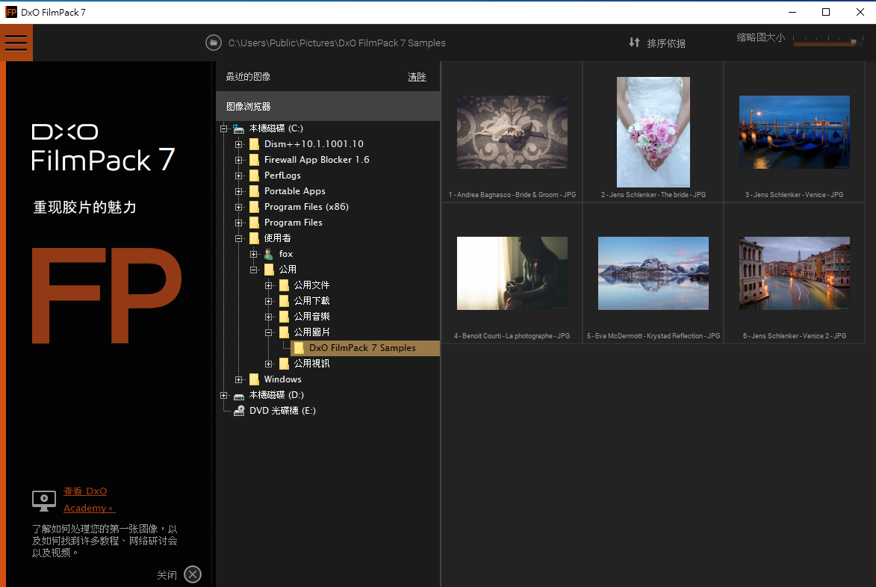Click the '4 - Benoit Courti - La photographe - JPG' caption
This screenshot has width=876, height=587.
(512, 335)
